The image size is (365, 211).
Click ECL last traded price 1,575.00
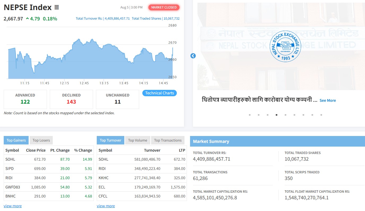[178, 187]
